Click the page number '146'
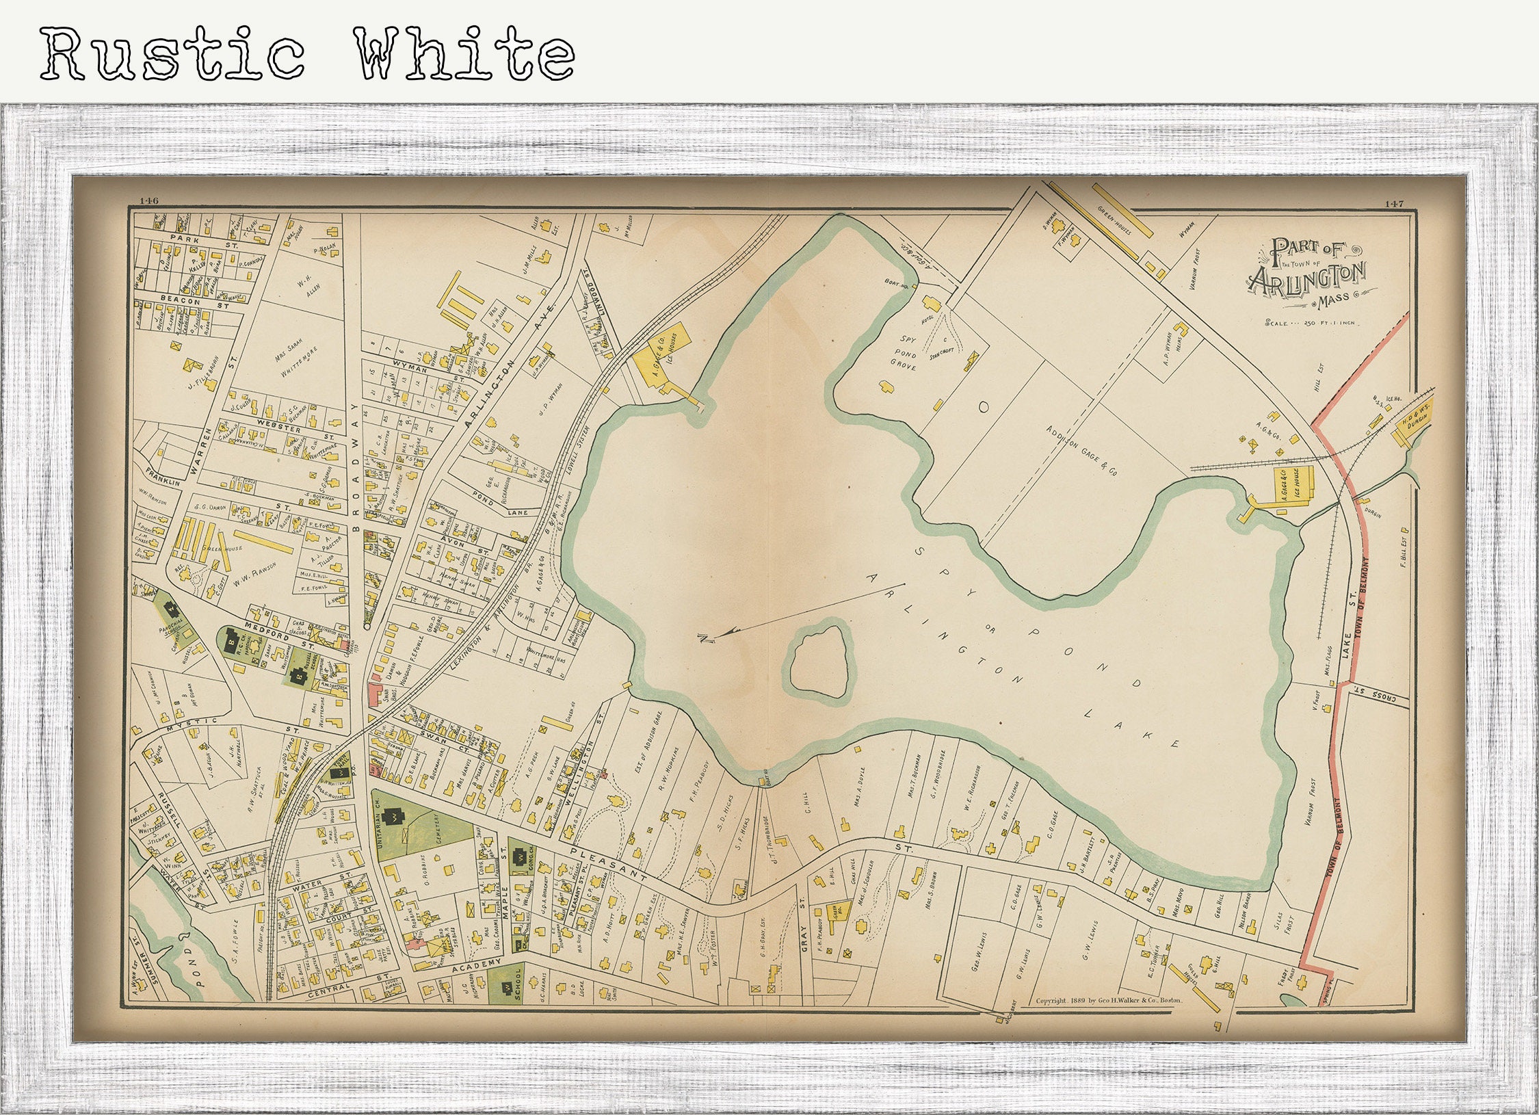The height and width of the screenshot is (1115, 1539). tap(149, 200)
